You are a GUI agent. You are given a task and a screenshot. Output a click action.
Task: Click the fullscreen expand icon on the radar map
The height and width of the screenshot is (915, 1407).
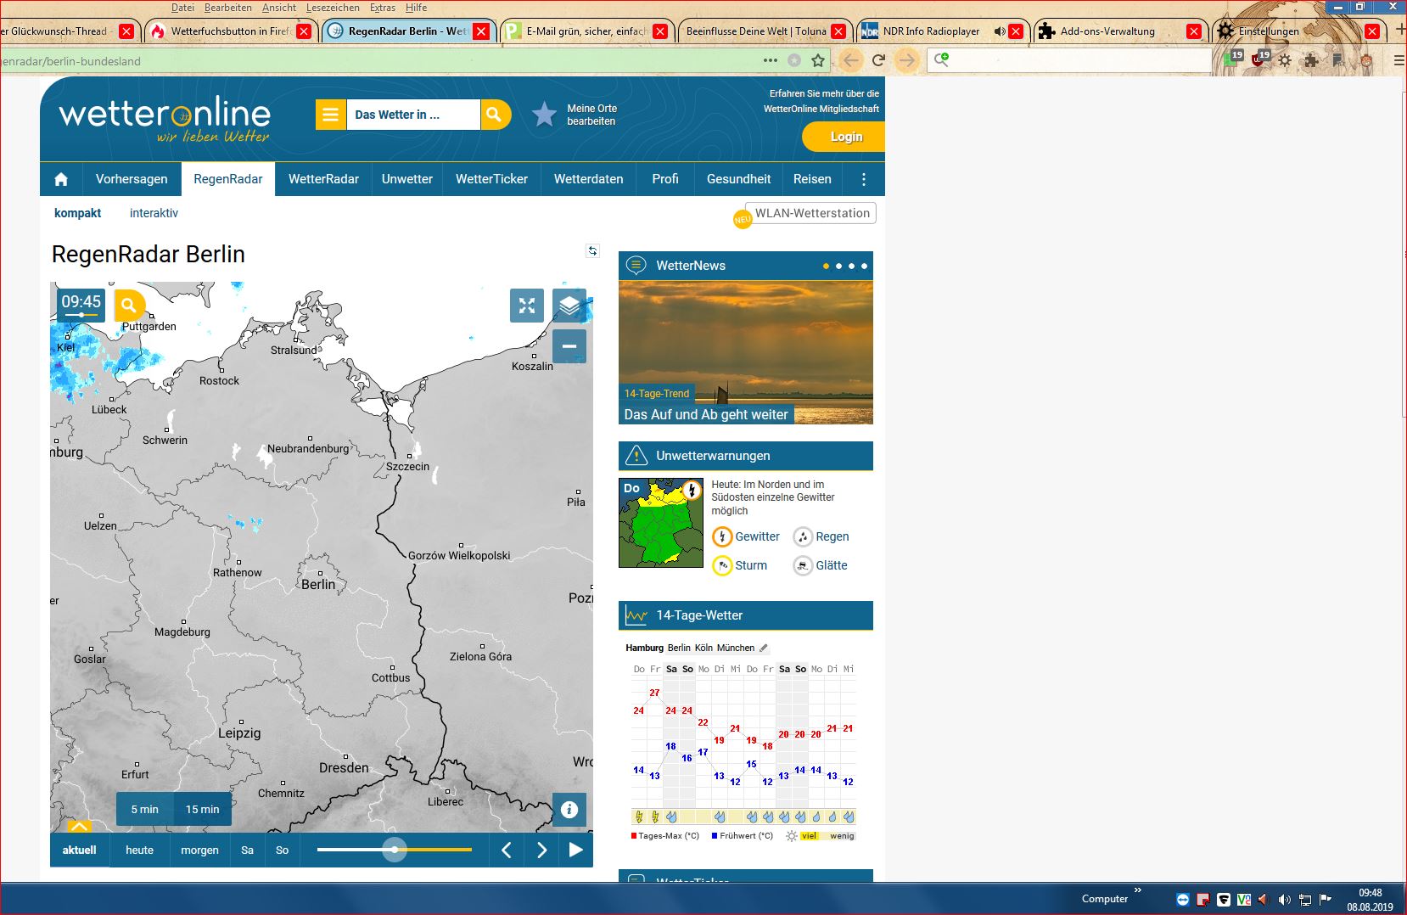click(x=526, y=306)
